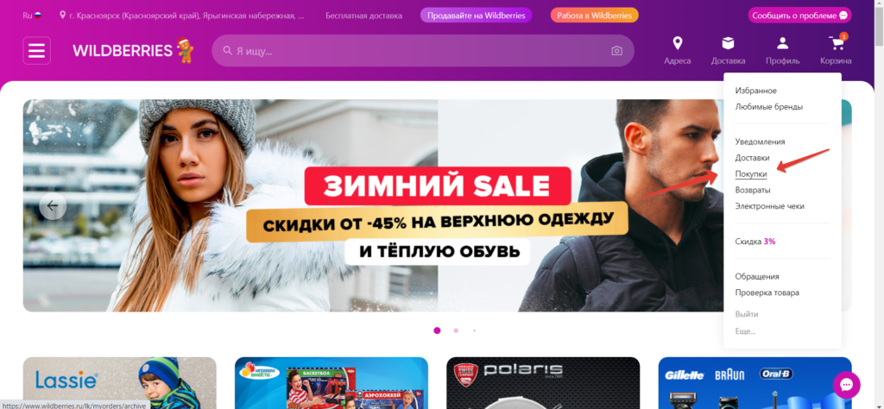Image resolution: width=884 pixels, height=409 pixels.
Task: Select the second banner carousel dot
Action: [456, 330]
